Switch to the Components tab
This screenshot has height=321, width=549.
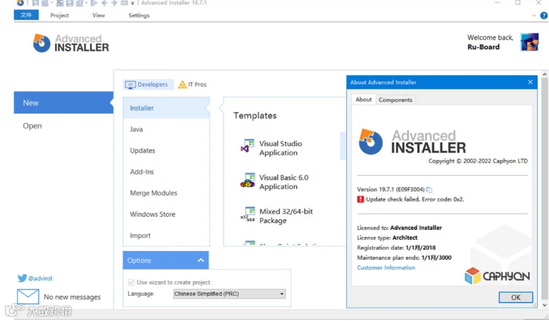pos(395,100)
